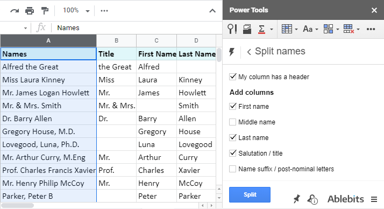Uncheck the First name checkbox

pyautogui.click(x=233, y=107)
